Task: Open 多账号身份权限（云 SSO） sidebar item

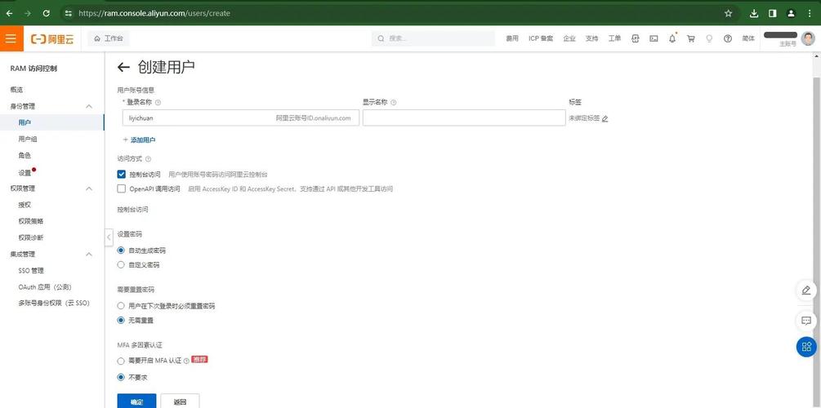Action: (52, 303)
